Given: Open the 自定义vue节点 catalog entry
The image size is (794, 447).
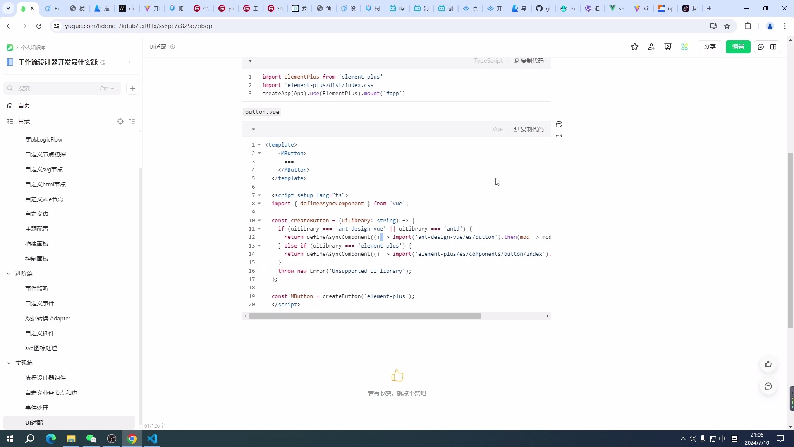Looking at the screenshot, I should [44, 199].
